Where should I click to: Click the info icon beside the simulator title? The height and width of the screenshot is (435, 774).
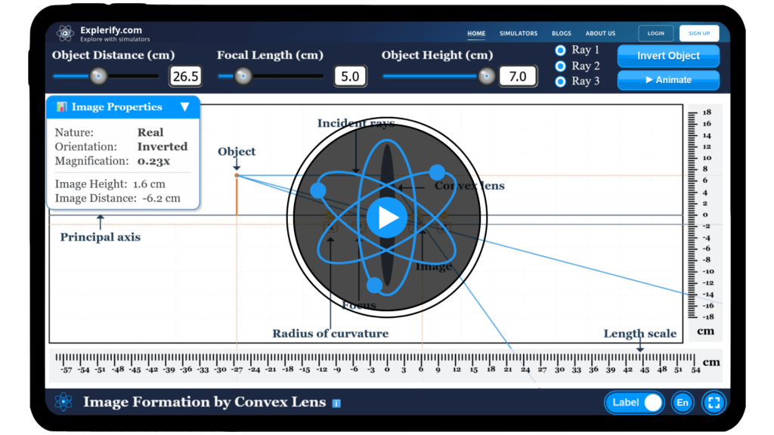click(x=335, y=403)
